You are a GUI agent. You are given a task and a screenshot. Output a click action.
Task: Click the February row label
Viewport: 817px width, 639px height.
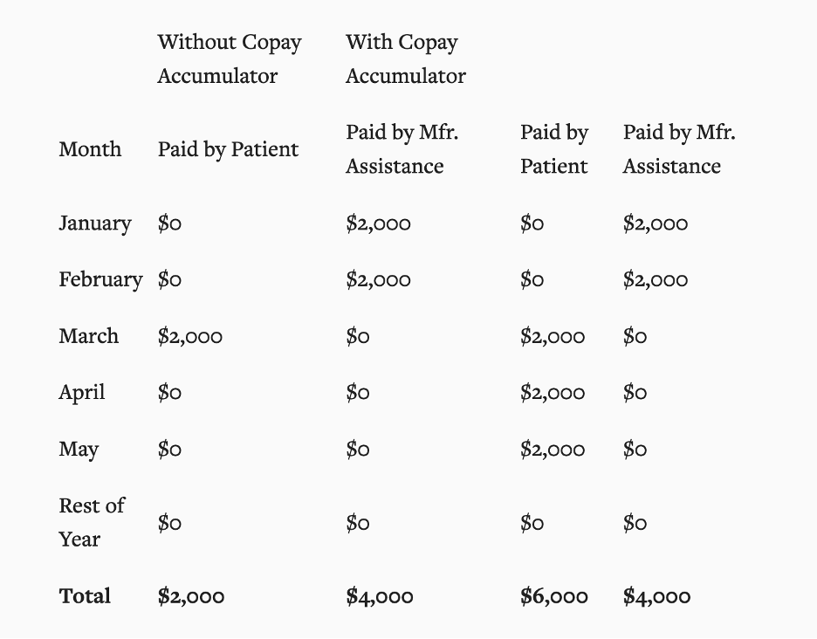[x=100, y=279]
